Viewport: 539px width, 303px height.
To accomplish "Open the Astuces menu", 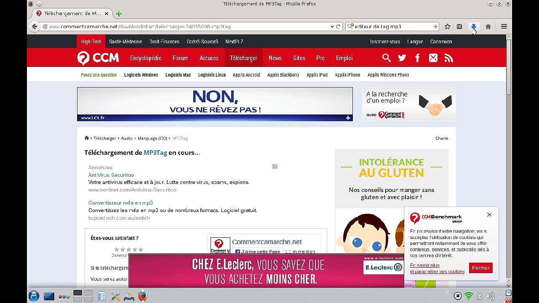I will click(209, 58).
